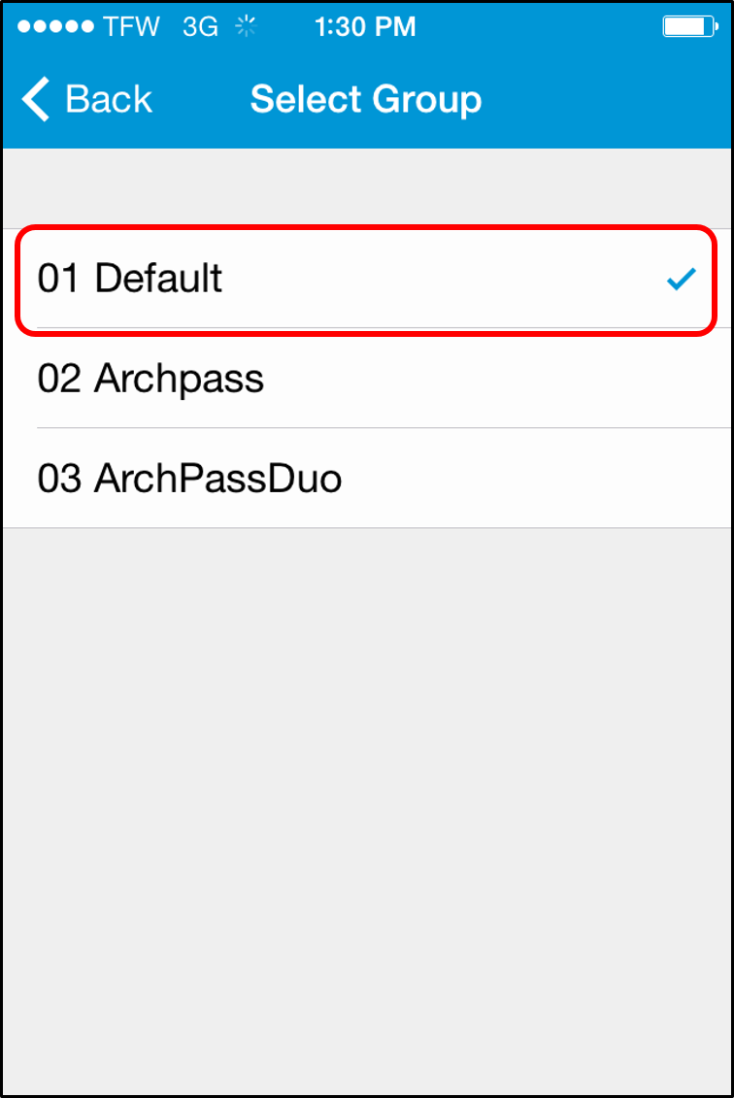Click the 02 number prefix of Archpass
The image size is (734, 1098).
coord(59,379)
